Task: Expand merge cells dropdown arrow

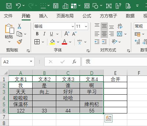Action: click(125, 34)
